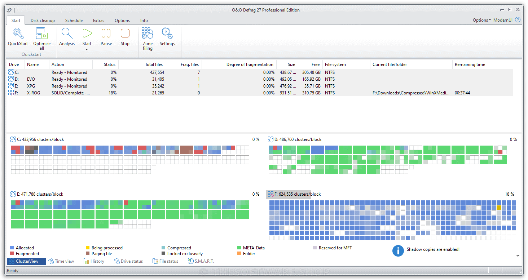Expand the Start button dropdown arrow
The width and height of the screenshot is (528, 280).
87,49
